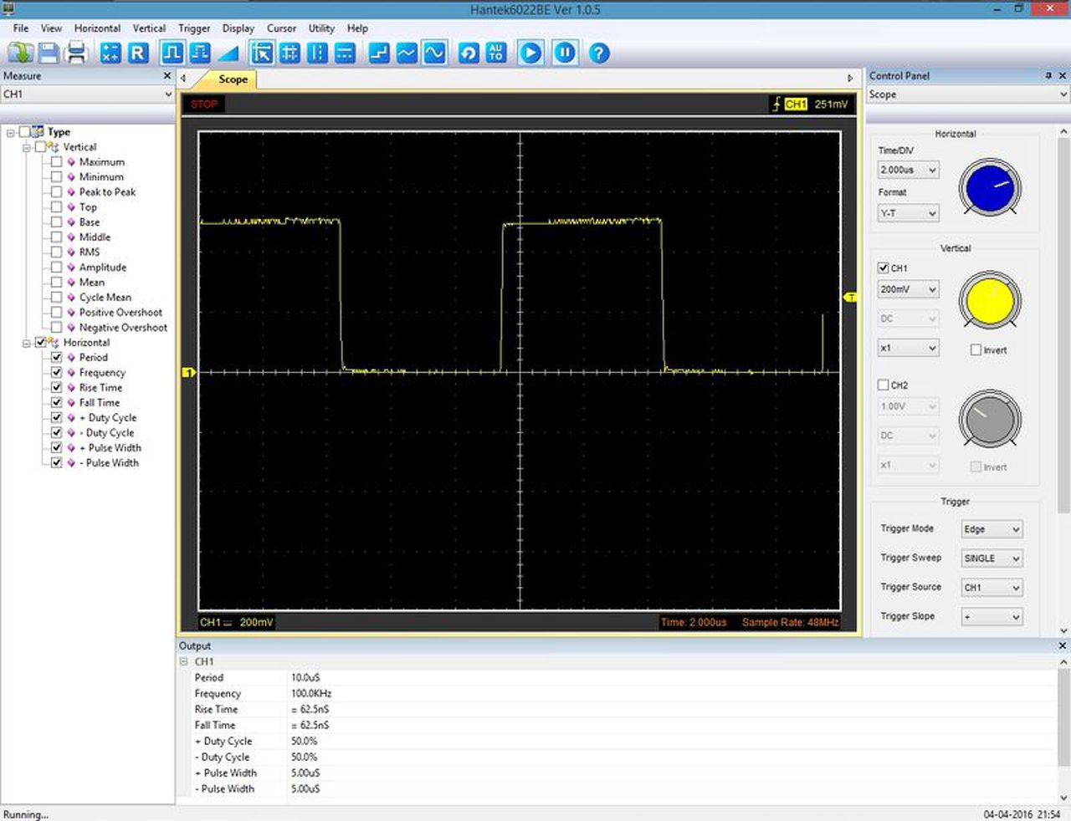Click the blue play (run) button
This screenshot has height=821, width=1071.
(x=530, y=54)
